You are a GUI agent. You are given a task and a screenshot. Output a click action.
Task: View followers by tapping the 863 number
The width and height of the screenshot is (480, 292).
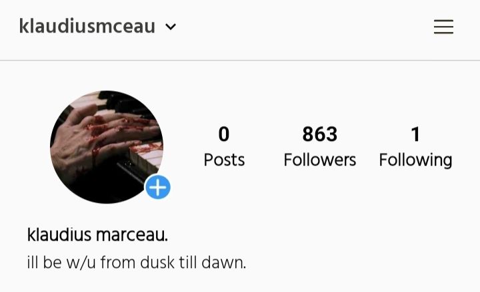[319, 134]
